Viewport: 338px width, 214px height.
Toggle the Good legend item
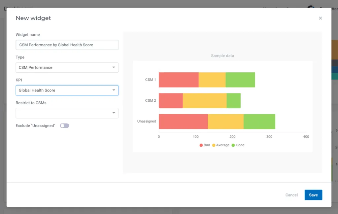(238, 145)
